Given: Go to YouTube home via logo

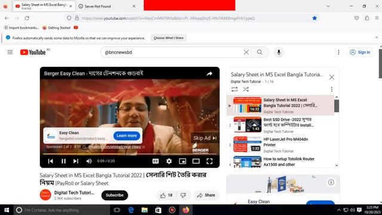Looking at the screenshot, I should pos(33,52).
